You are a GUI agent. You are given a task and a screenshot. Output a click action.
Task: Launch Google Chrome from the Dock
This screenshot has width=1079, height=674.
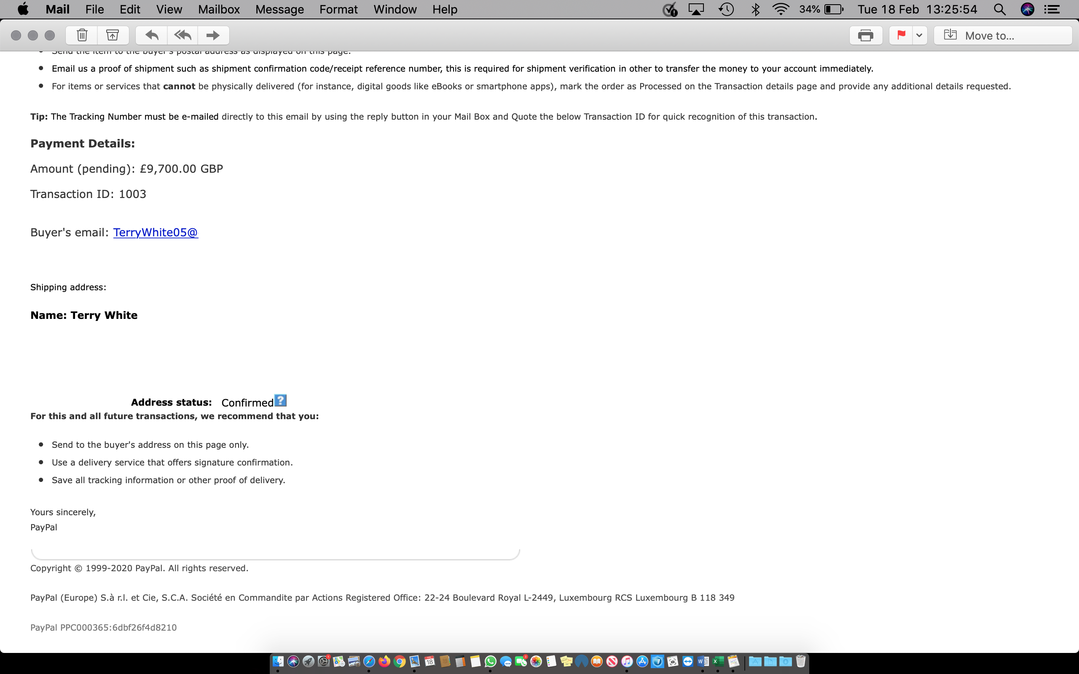click(400, 661)
